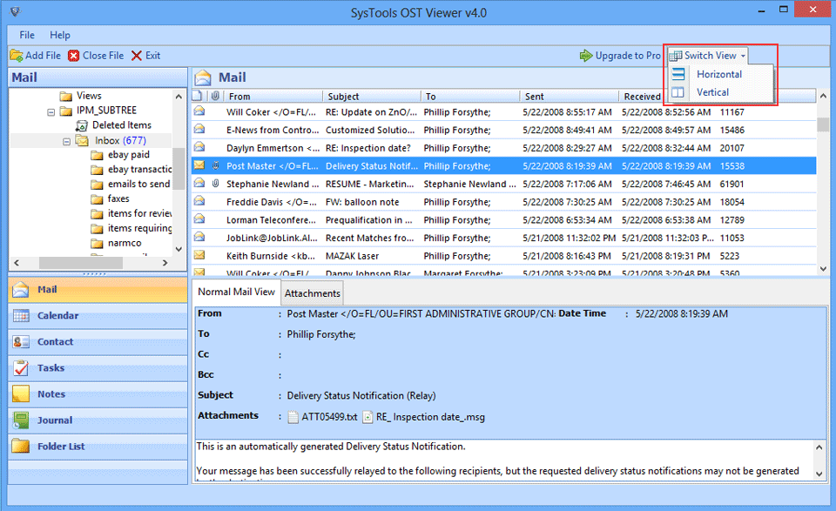
Task: Switch to the Attachments tab
Action: pos(313,293)
